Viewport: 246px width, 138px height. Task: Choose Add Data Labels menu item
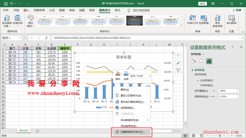pyautogui.click(x=131, y=120)
